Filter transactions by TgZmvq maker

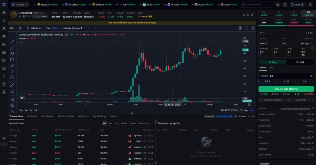(149, 136)
